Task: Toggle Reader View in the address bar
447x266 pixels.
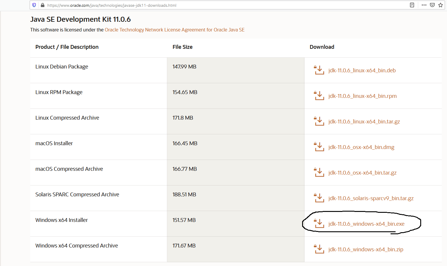Action: tap(412, 5)
